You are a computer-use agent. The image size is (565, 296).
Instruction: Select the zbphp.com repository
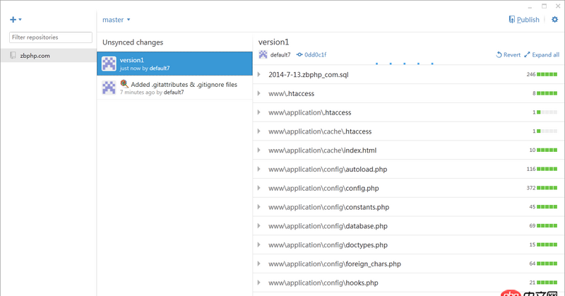48,56
